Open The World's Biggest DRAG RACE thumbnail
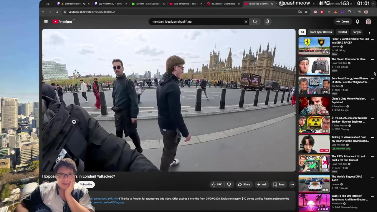Viewport: 377px width, 212px height. click(x=314, y=183)
